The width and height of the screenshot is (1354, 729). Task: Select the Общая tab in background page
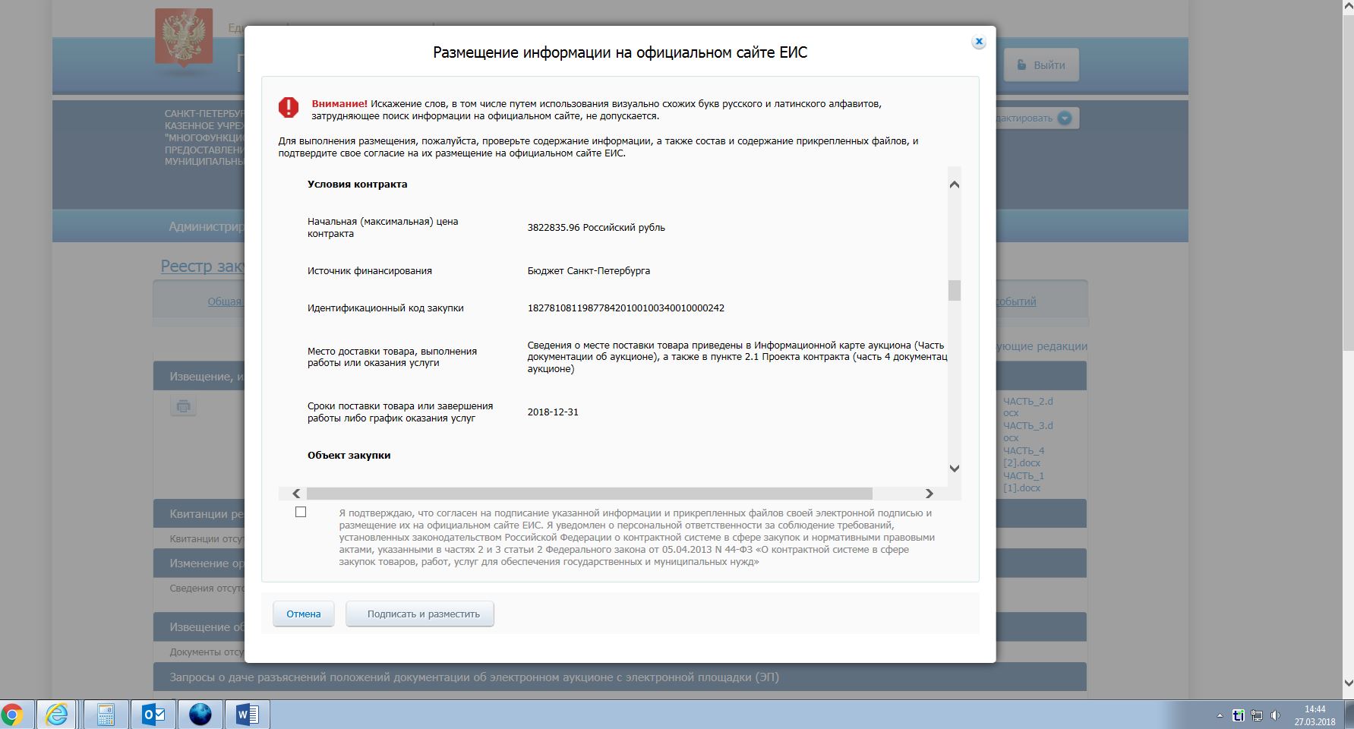coord(225,301)
